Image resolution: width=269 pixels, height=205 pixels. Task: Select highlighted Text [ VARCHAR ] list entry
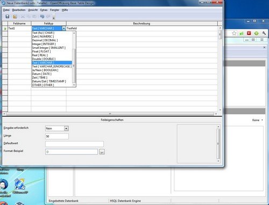(52, 63)
